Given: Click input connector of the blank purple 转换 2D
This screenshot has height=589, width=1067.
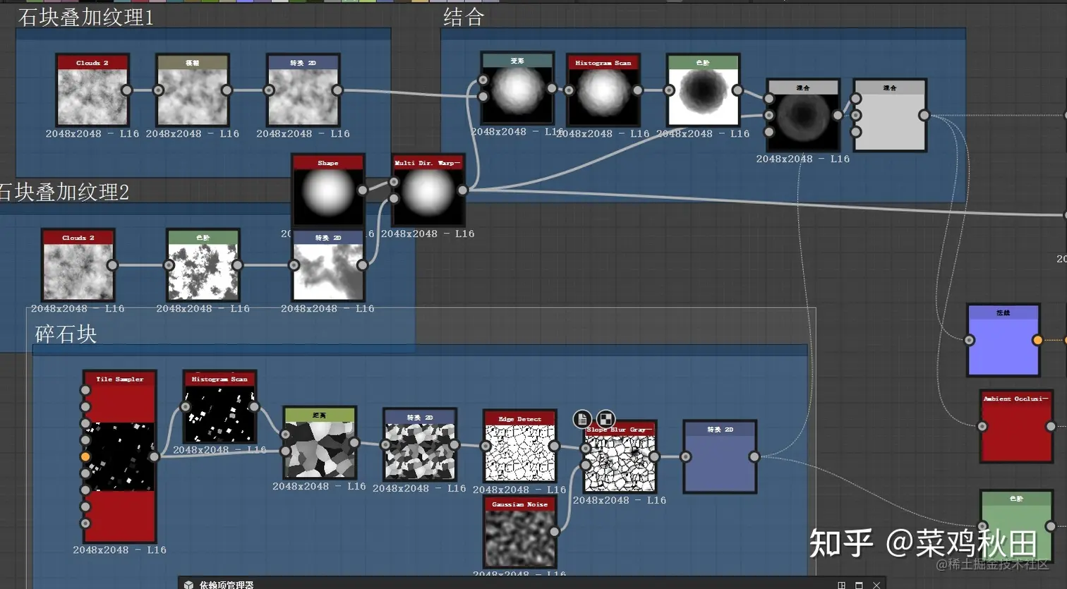Looking at the screenshot, I should point(686,457).
